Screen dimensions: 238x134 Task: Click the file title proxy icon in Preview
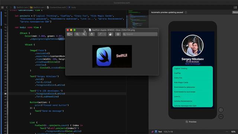[90, 30]
